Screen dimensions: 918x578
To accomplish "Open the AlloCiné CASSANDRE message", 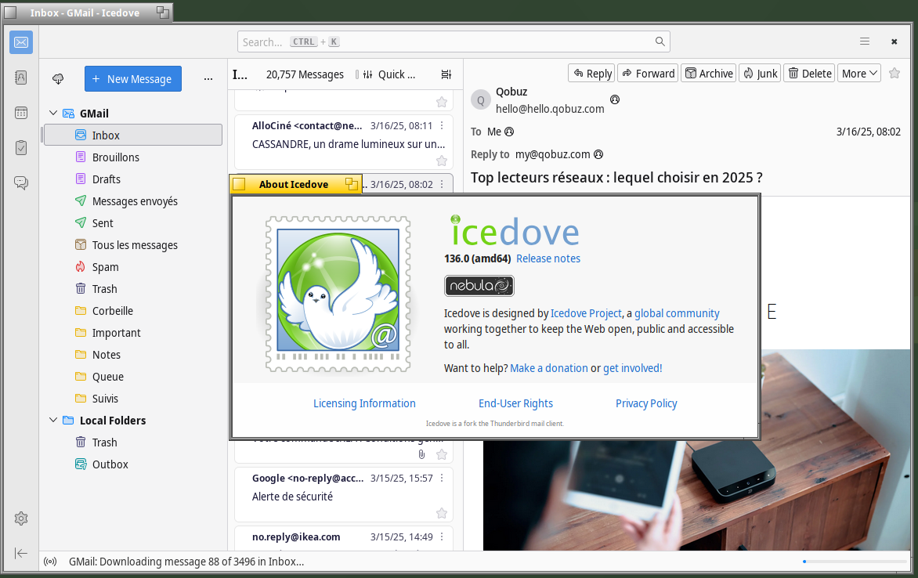I will [344, 142].
